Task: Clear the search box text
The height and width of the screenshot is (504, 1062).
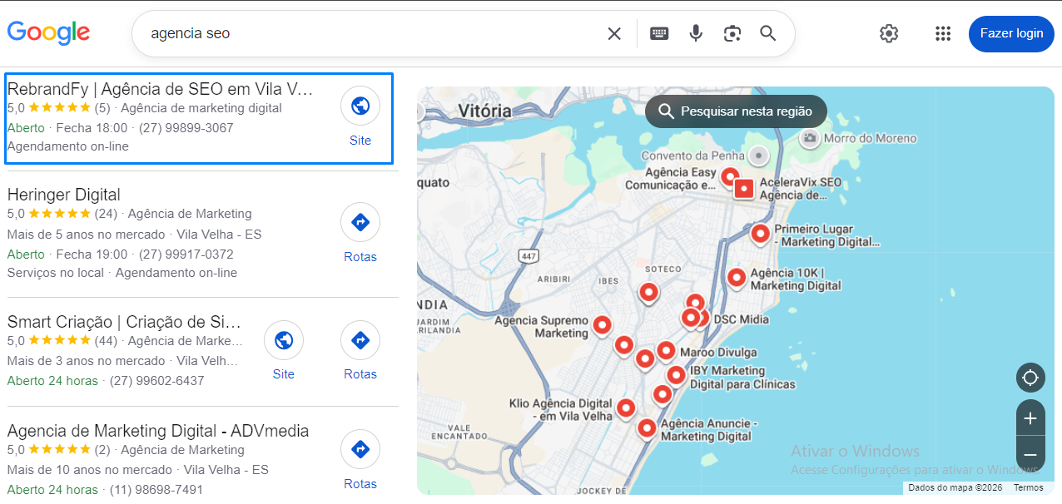Action: (614, 33)
